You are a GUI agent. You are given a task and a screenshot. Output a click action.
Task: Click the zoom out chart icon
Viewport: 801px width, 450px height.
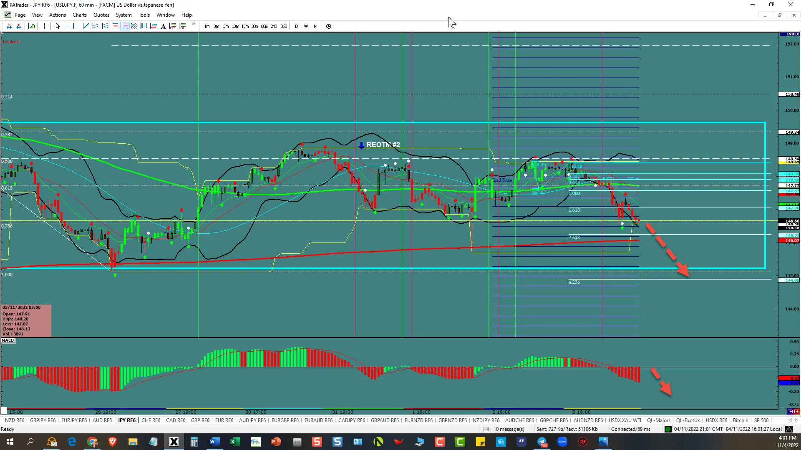click(9, 26)
